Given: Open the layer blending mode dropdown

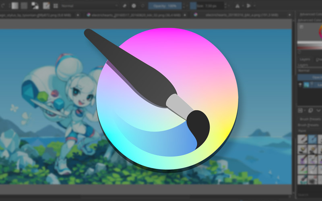Looking at the screenshot, I should pyautogui.click(x=310, y=70).
